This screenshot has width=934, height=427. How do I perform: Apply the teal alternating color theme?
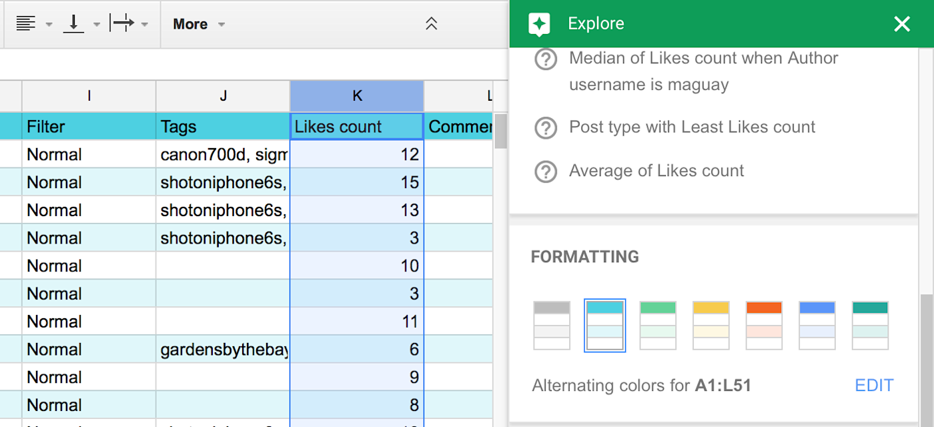[870, 325]
